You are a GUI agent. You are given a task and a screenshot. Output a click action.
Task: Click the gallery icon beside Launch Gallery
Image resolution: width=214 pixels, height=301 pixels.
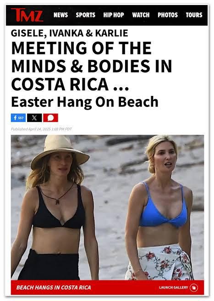click(194, 287)
